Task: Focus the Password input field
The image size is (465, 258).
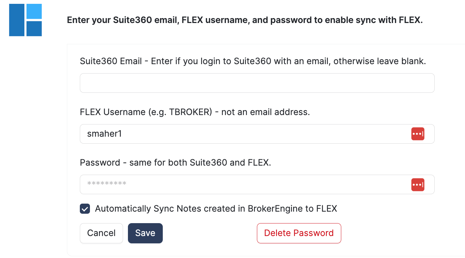Action: 244,184
